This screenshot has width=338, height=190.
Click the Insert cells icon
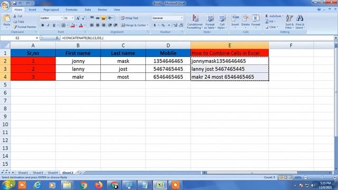coord(235,18)
